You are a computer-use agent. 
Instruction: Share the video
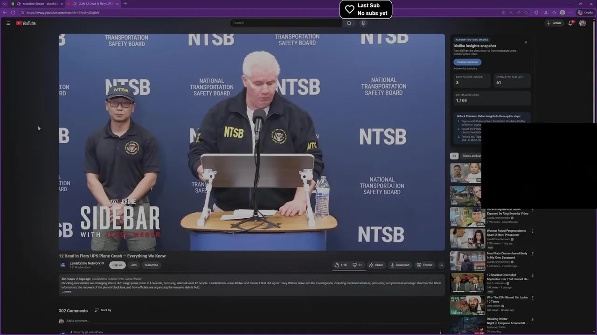click(376, 265)
